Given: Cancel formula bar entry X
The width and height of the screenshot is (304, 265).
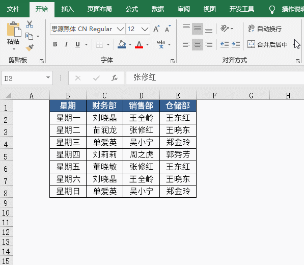Looking at the screenshot, I should [78, 78].
